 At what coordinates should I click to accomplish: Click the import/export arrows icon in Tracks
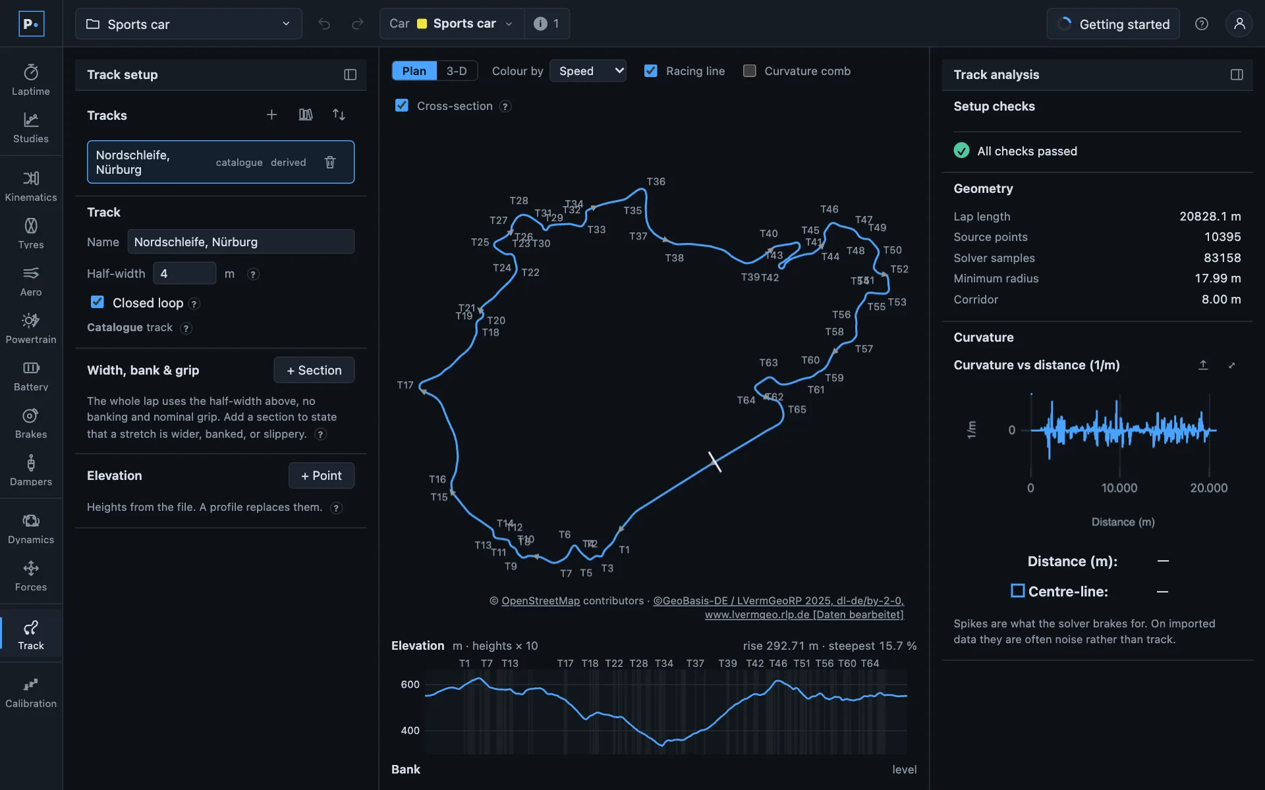(x=339, y=115)
